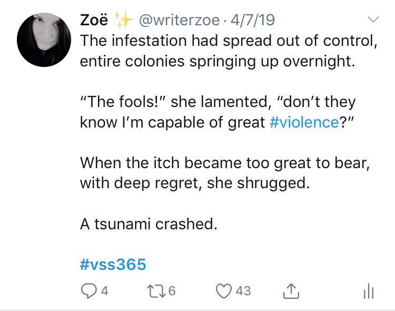Reply to the tweet via speech bubble icon
The image size is (395, 311).
(88, 291)
